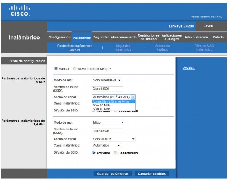Click Guardar parámetros button
The height and width of the screenshot is (181, 228).
(x=113, y=173)
